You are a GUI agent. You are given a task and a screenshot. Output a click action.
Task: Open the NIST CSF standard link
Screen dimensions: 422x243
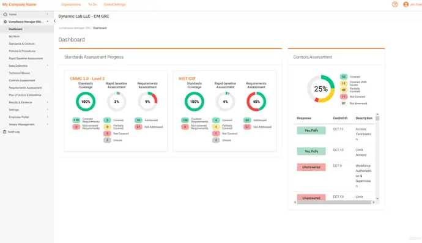pos(187,79)
